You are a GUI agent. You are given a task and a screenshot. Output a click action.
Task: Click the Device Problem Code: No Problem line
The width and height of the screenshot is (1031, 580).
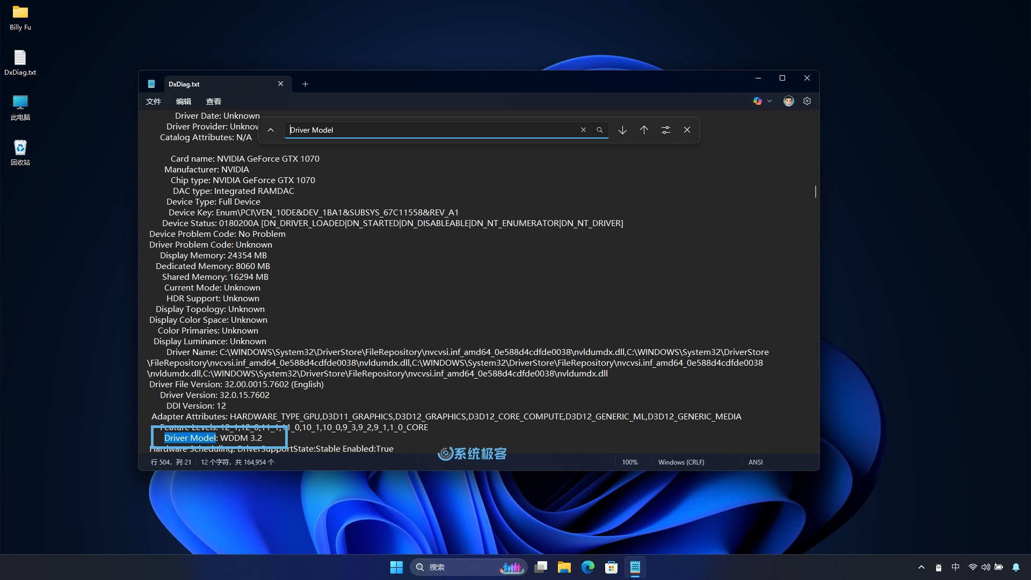pyautogui.click(x=217, y=234)
